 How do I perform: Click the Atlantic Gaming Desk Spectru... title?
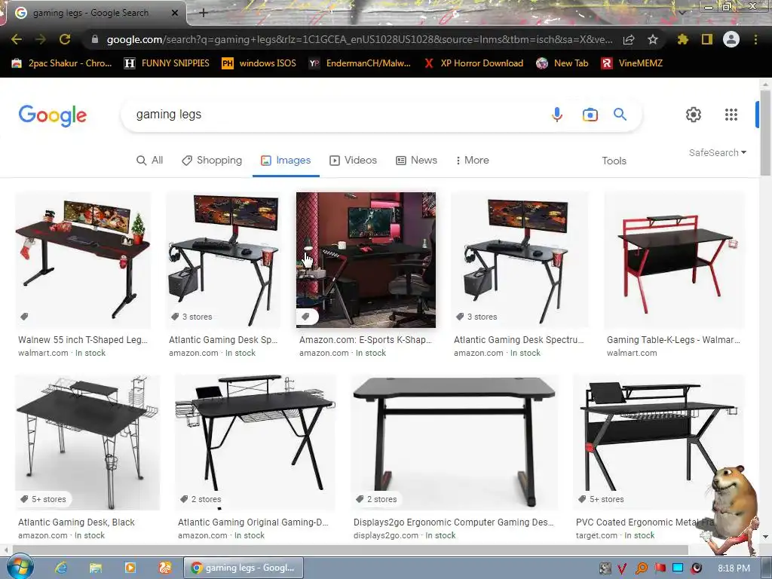coord(519,340)
